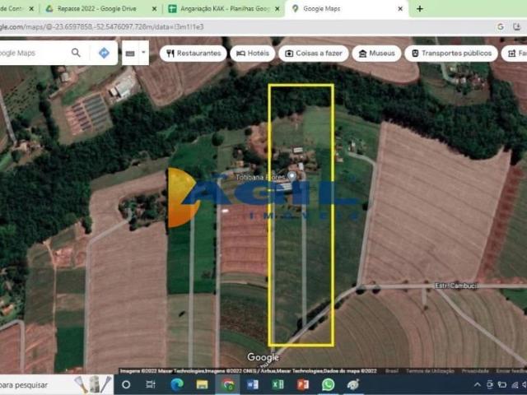Image resolution: width=527 pixels, height=395 pixels.
Task: Click the Brasil footer link
Action: click(392, 371)
